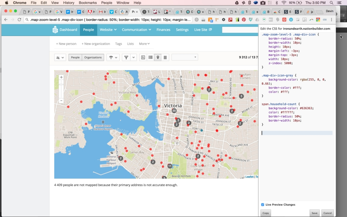This screenshot has height=217, width=347.
Task: Open the macOS Notification Center icon
Action: (339, 3)
